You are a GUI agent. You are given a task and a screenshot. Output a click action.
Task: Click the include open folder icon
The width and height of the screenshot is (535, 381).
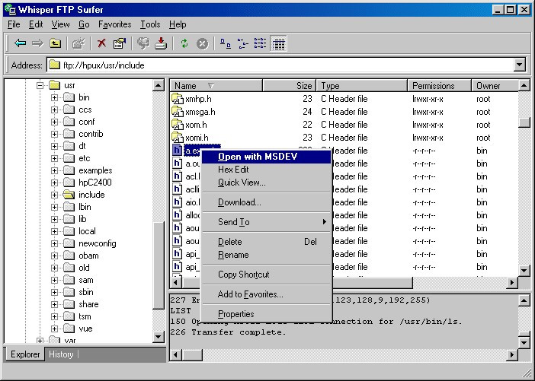pos(69,195)
